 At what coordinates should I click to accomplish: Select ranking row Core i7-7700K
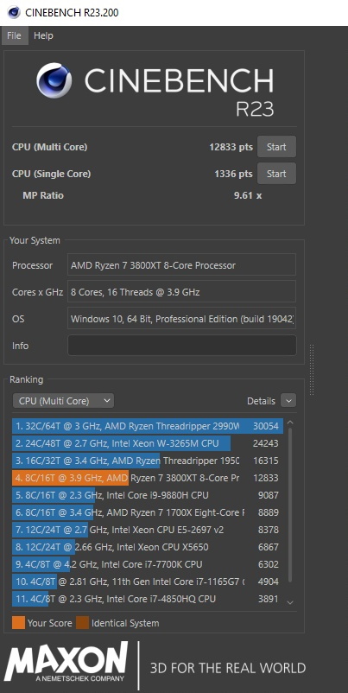click(148, 564)
